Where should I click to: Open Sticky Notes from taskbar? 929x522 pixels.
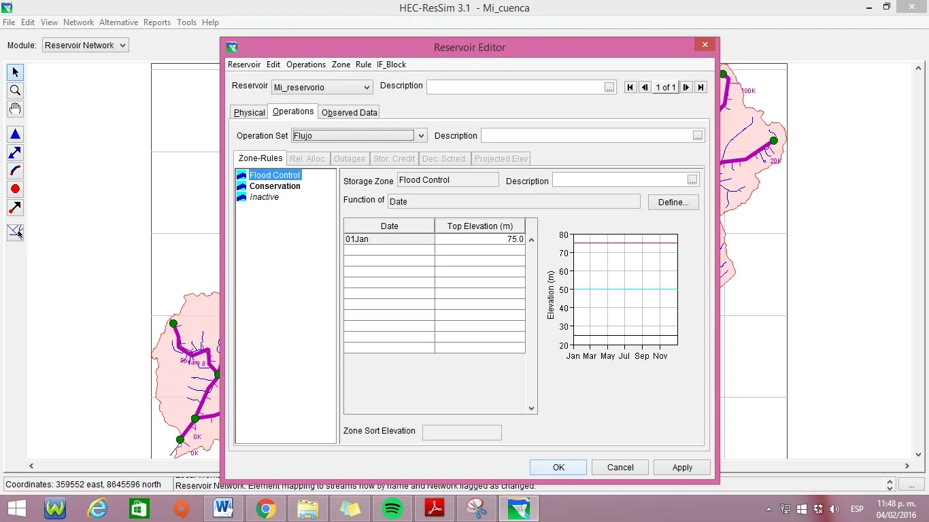(350, 508)
